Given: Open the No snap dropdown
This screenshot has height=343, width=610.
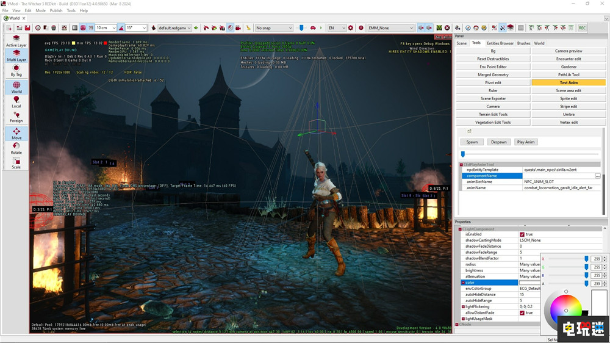Looking at the screenshot, I should [x=274, y=28].
